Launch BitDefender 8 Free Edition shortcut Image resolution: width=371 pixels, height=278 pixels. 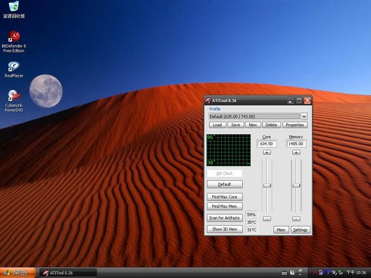pos(14,37)
